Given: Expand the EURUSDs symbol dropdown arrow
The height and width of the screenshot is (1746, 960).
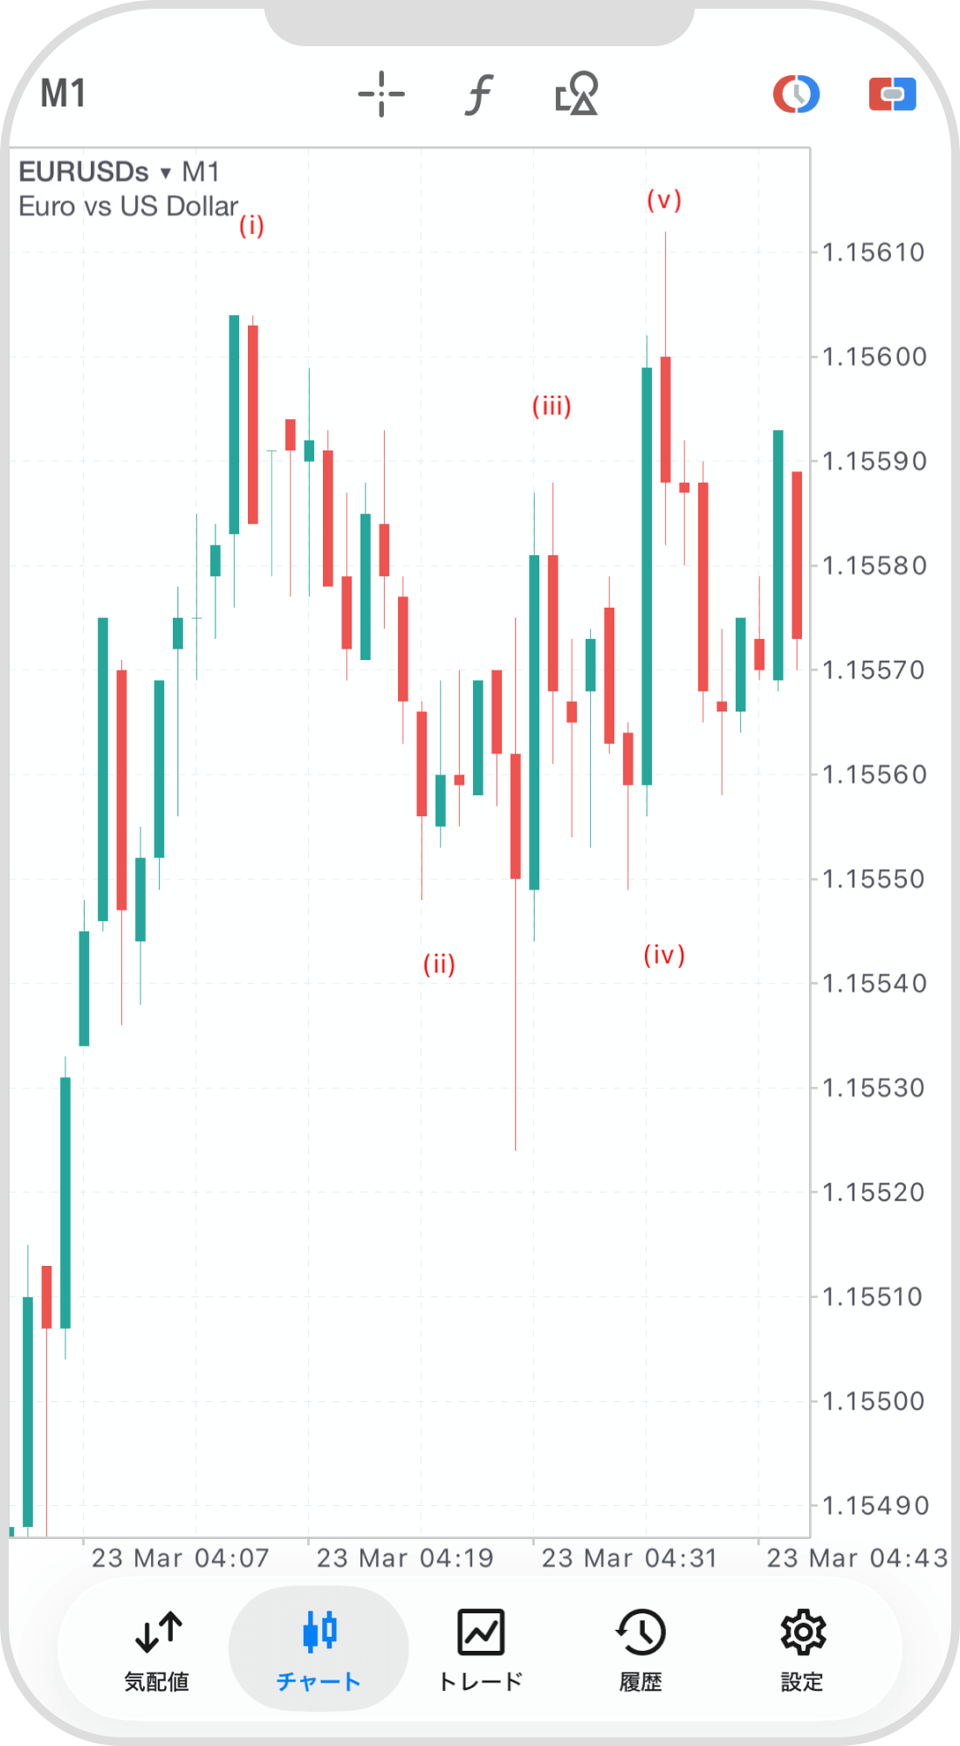Looking at the screenshot, I should coord(166,173).
